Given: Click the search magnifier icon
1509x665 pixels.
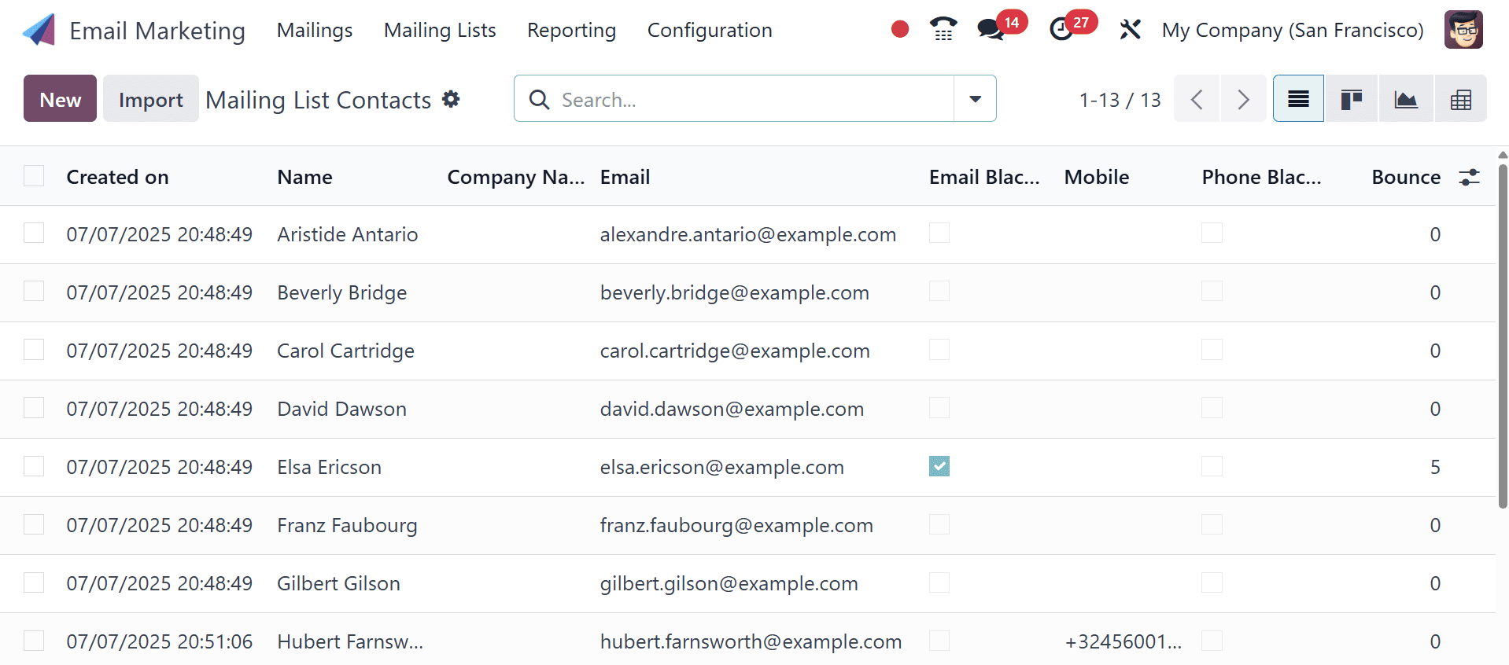Looking at the screenshot, I should [539, 99].
